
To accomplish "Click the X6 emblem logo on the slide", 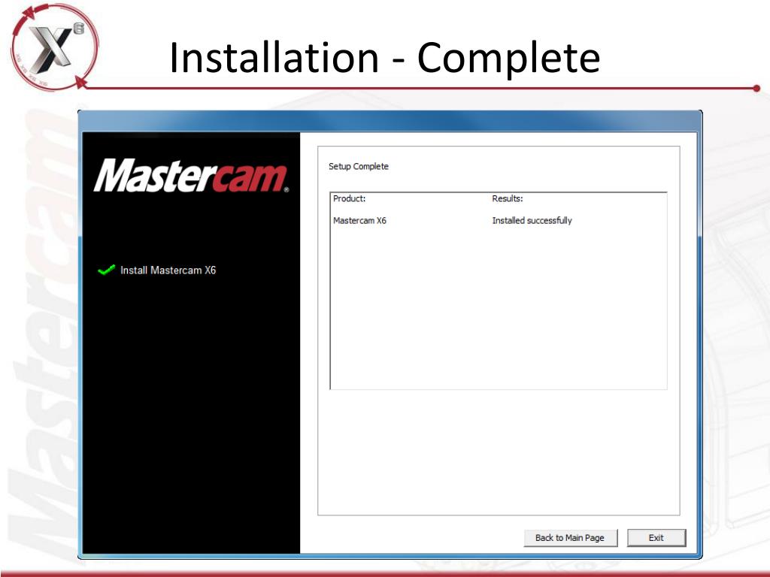I will (x=53, y=47).
